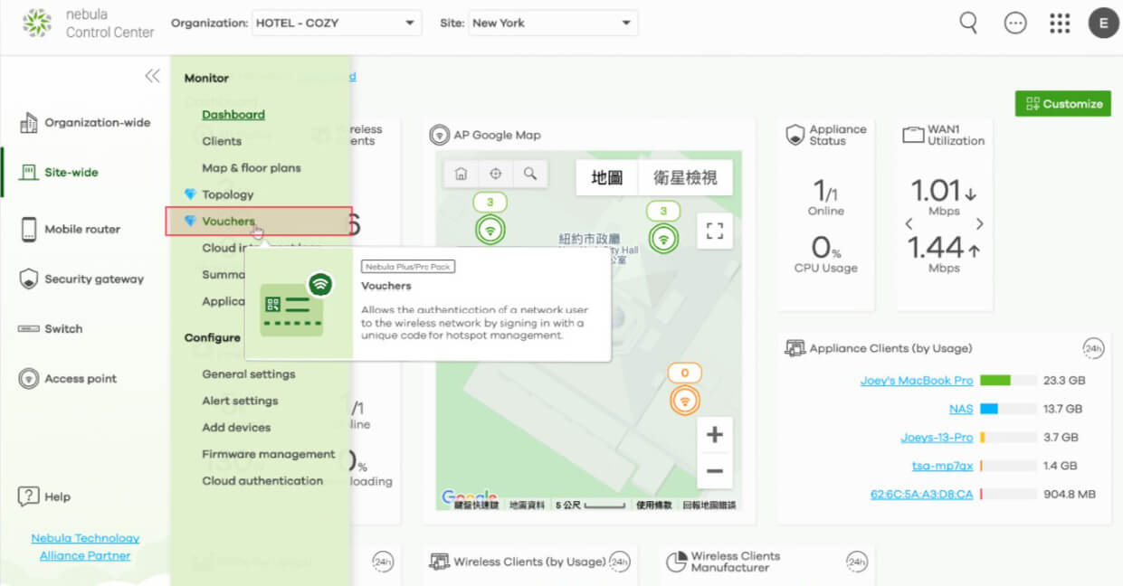
Task: Open the apps grid launcher icon
Action: [x=1060, y=24]
